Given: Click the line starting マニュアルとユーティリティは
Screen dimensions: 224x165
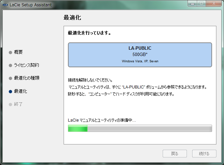Looking at the screenshot, I should point(138,87).
